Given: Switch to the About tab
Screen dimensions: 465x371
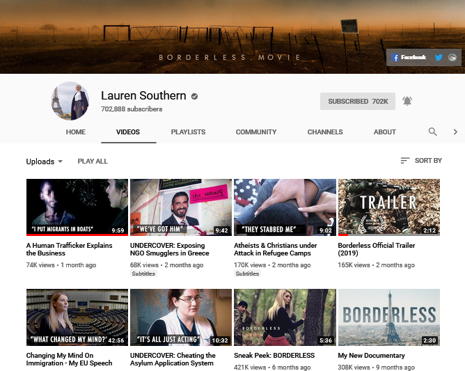Looking at the screenshot, I should coord(385,132).
